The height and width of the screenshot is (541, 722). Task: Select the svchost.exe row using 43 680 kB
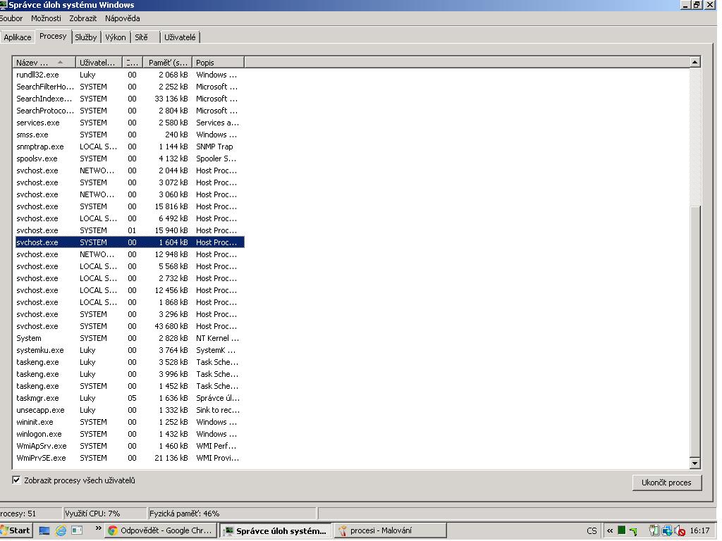click(x=130, y=326)
